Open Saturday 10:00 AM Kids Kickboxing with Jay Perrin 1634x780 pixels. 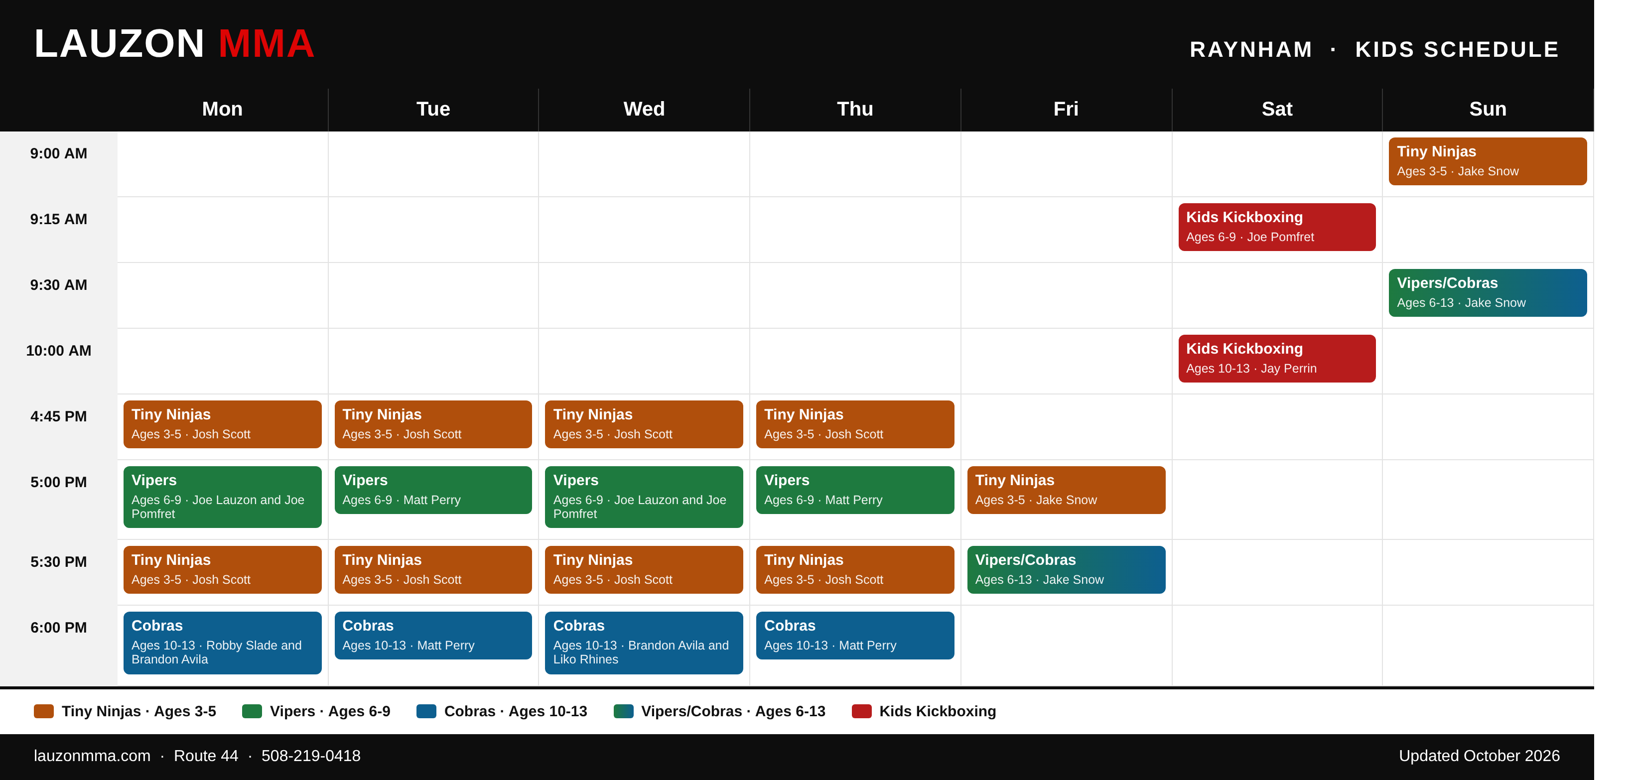click(x=1277, y=358)
